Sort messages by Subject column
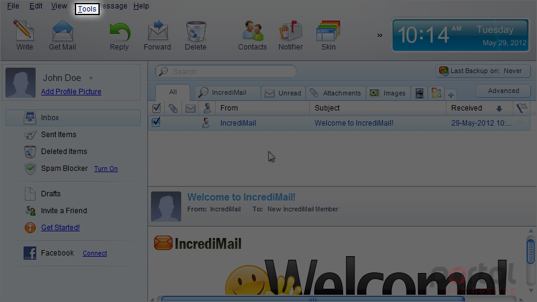Image resolution: width=537 pixels, height=302 pixels. [x=378, y=108]
